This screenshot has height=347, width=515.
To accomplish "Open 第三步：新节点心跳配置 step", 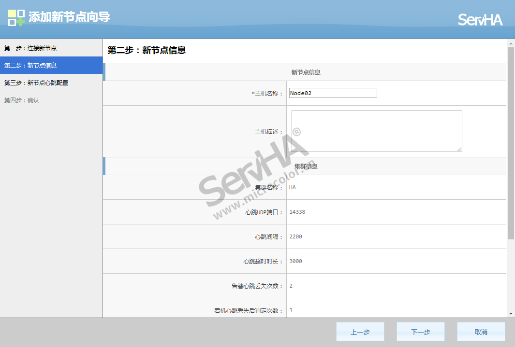I will (36, 83).
